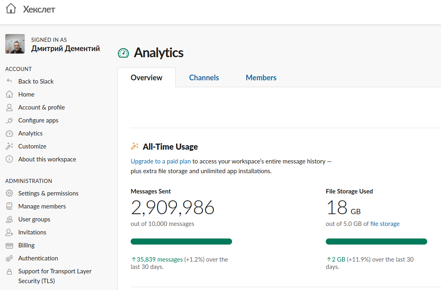441x290 pixels.
Task: Open the Billing page
Action: pyautogui.click(x=26, y=245)
